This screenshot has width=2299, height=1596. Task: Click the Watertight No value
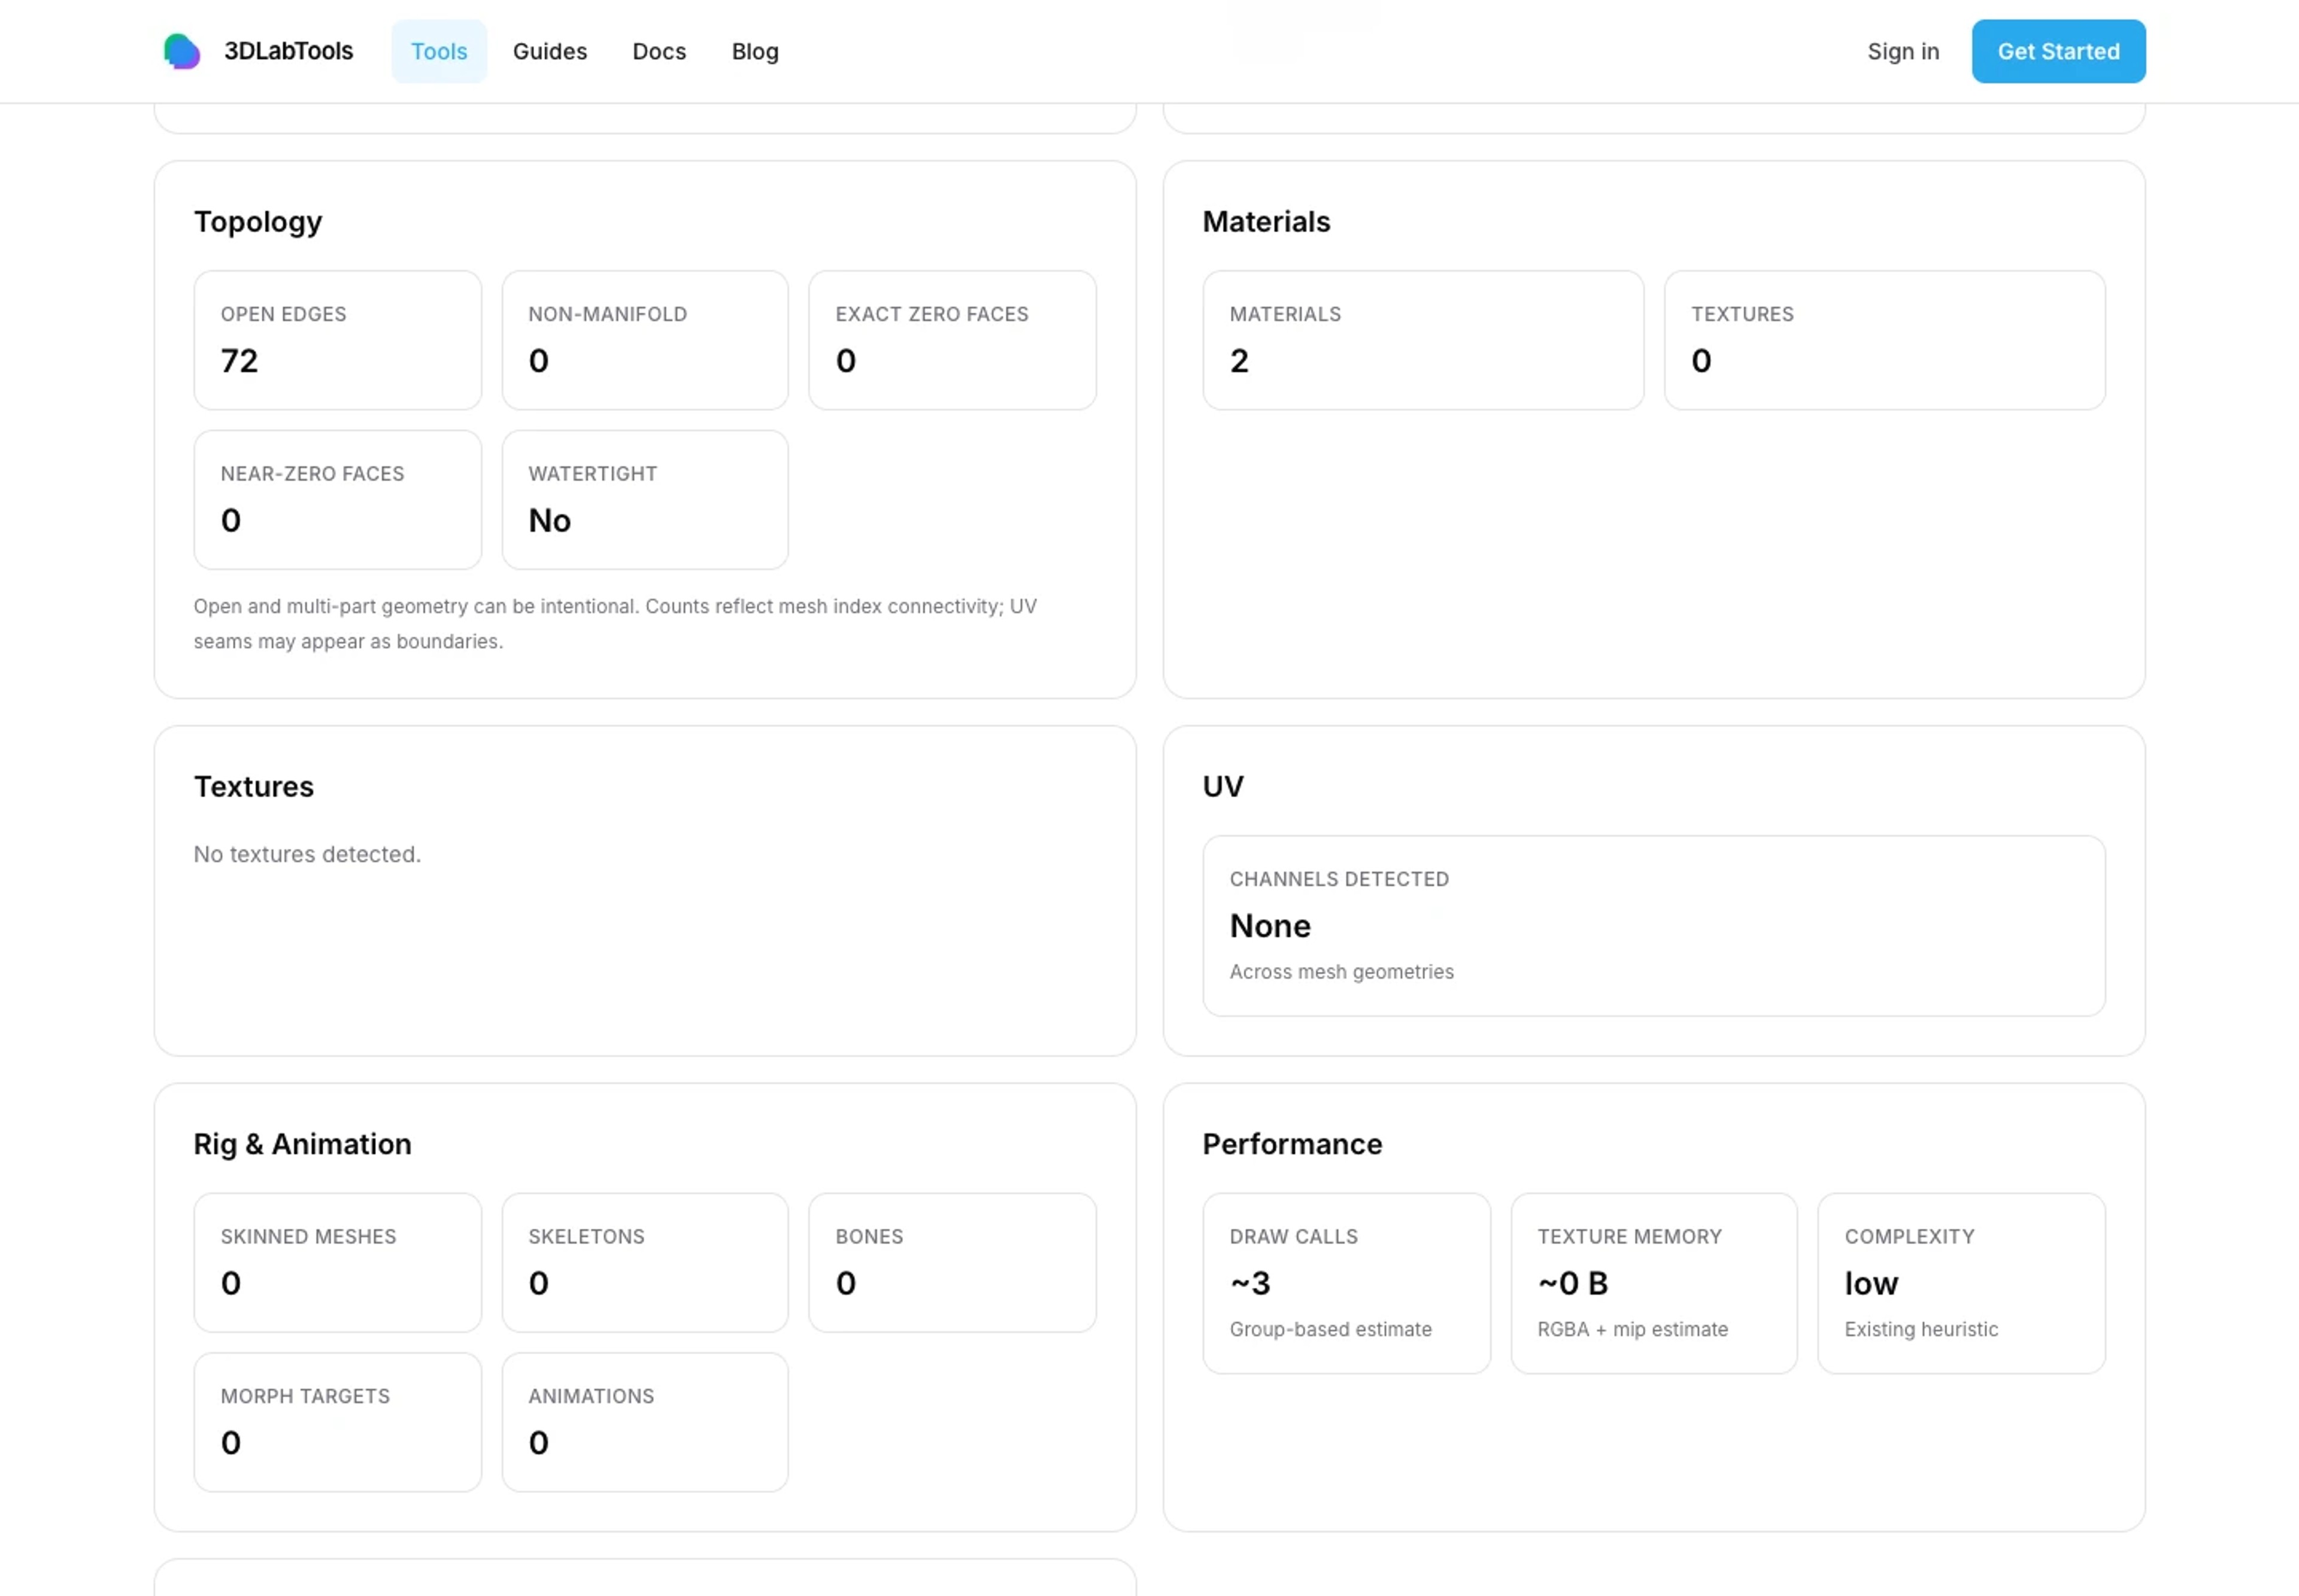click(x=549, y=520)
